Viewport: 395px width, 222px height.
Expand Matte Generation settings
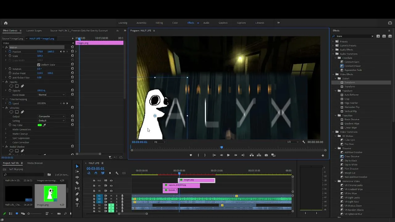[x=6, y=129]
